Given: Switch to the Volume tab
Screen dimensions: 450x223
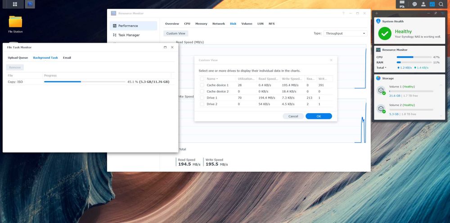Looking at the screenshot, I should click(247, 24).
